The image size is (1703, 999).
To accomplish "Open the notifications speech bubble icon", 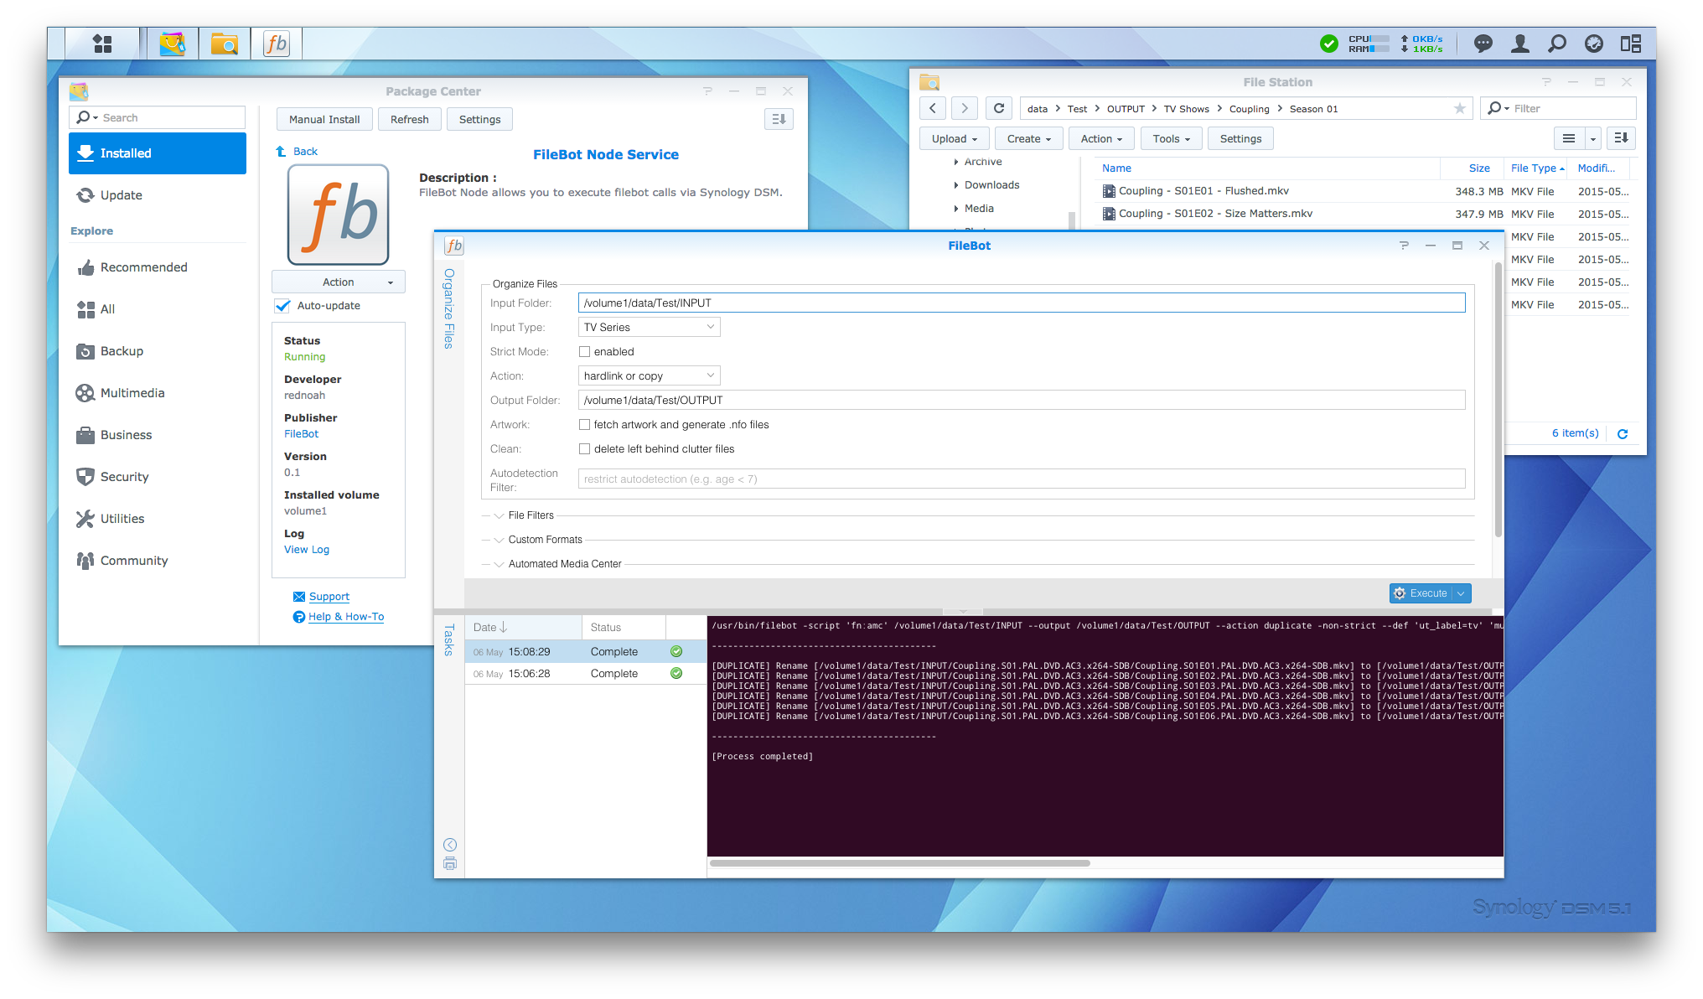I will [1483, 44].
